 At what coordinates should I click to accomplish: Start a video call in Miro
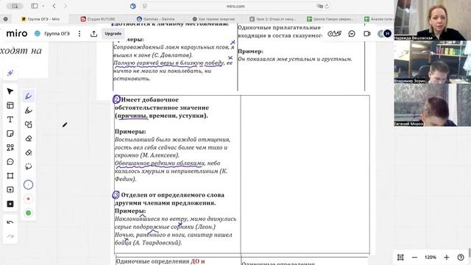(x=367, y=34)
